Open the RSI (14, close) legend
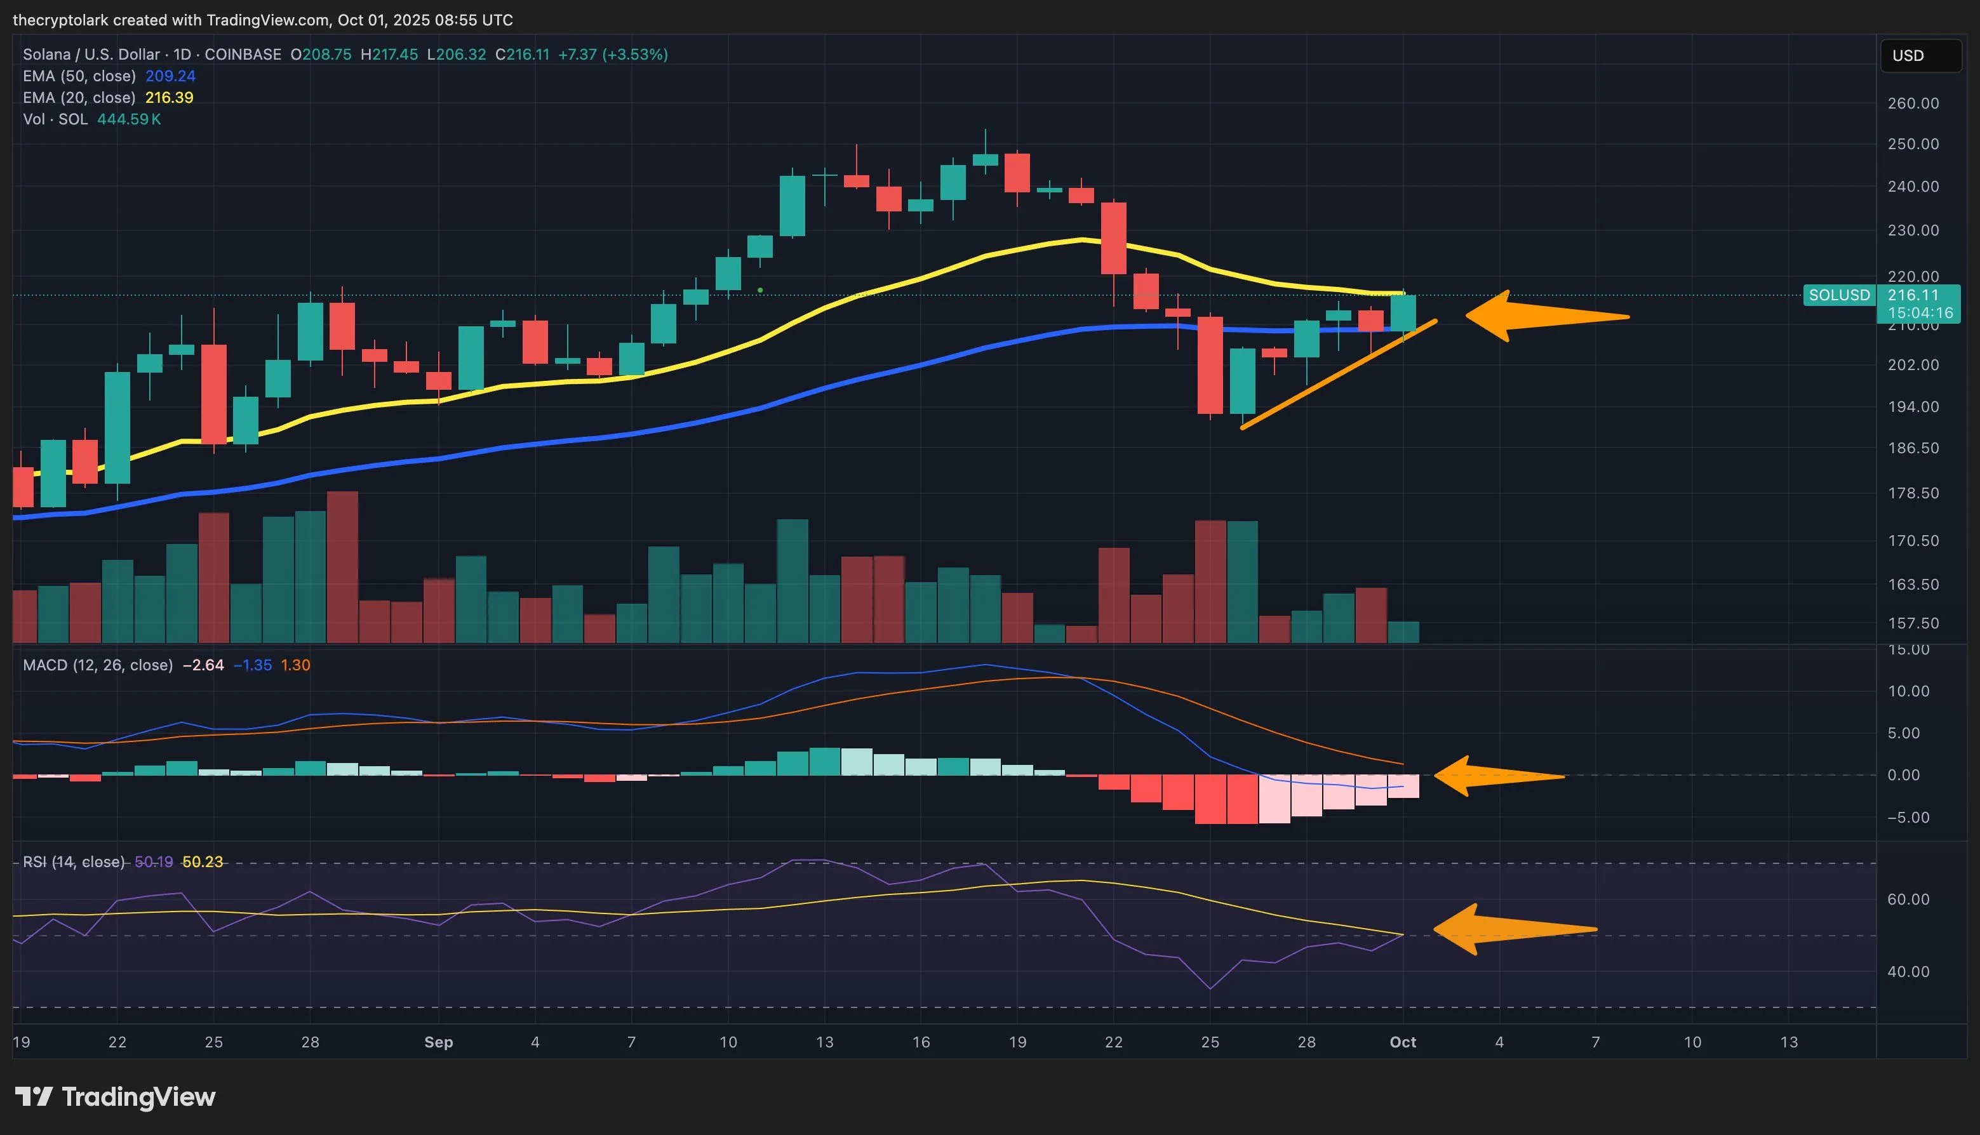 73,861
